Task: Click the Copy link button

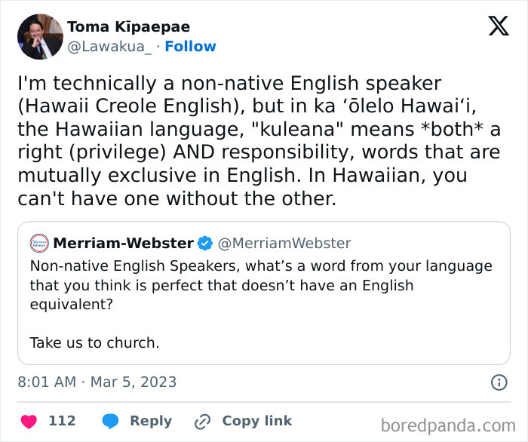Action: click(256, 421)
